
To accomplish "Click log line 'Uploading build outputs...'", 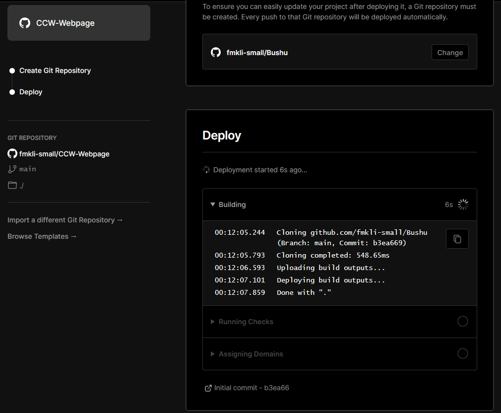I will pyautogui.click(x=331, y=268).
